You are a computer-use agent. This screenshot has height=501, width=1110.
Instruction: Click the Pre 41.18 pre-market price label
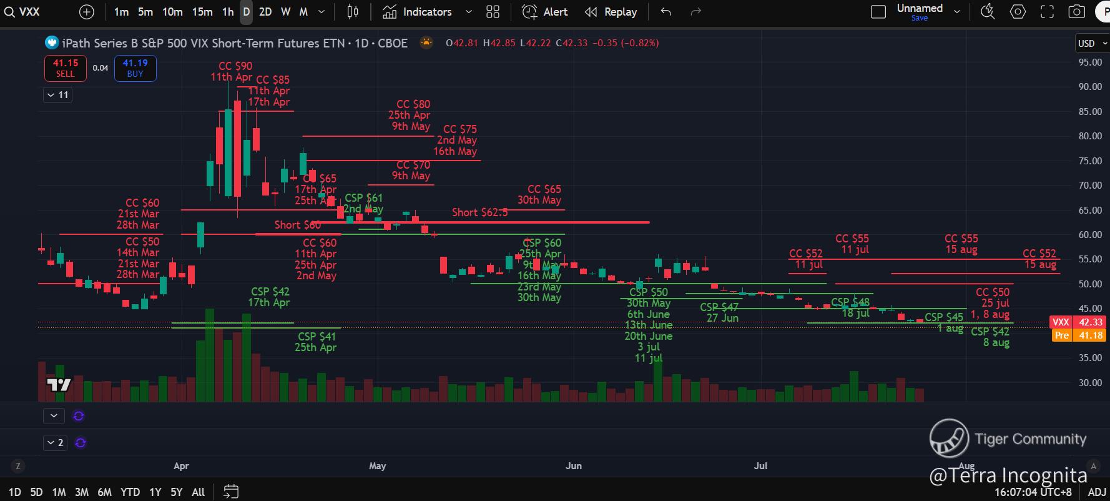(1078, 335)
